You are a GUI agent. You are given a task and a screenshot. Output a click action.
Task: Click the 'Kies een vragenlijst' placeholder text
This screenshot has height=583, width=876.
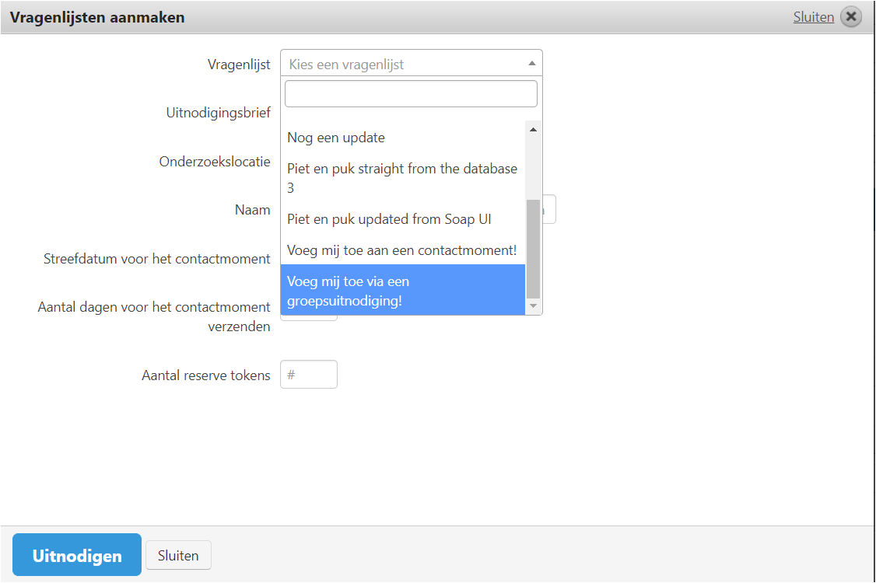[x=347, y=65]
